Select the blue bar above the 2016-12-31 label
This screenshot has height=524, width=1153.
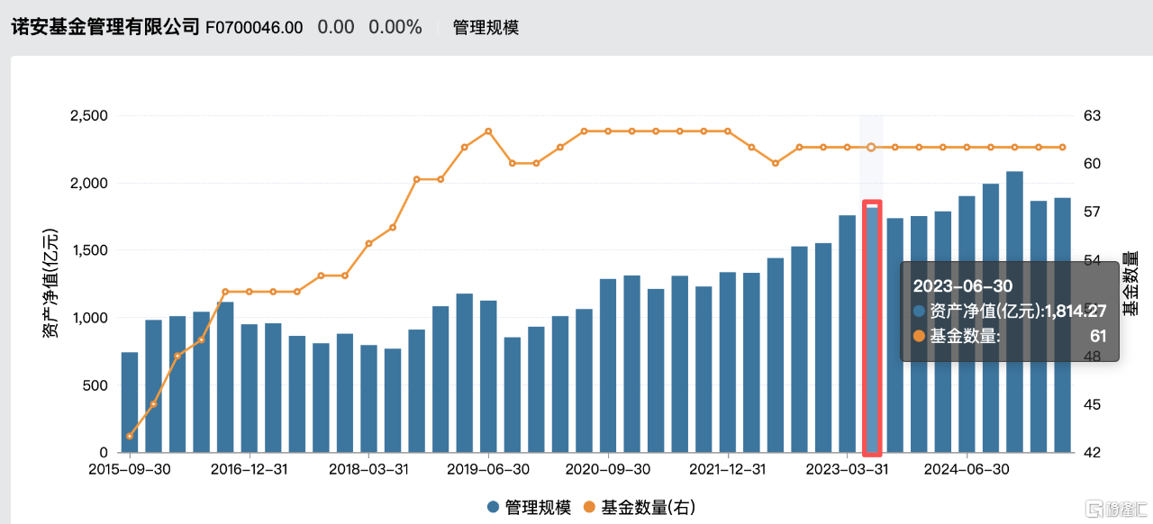point(250,388)
